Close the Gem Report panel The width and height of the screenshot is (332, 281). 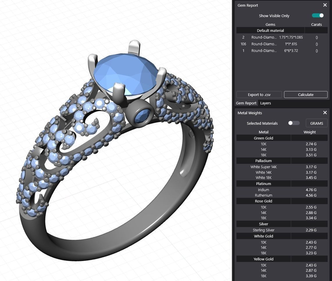(325, 5)
